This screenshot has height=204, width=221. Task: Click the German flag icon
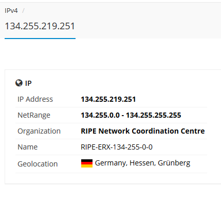[x=87, y=163]
